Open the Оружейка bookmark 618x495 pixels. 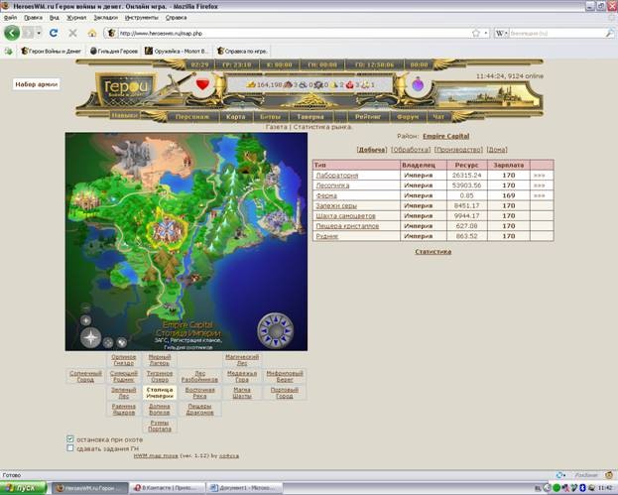pyautogui.click(x=177, y=52)
